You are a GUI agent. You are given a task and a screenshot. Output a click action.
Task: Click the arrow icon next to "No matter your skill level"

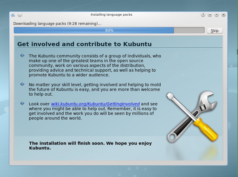23,84
